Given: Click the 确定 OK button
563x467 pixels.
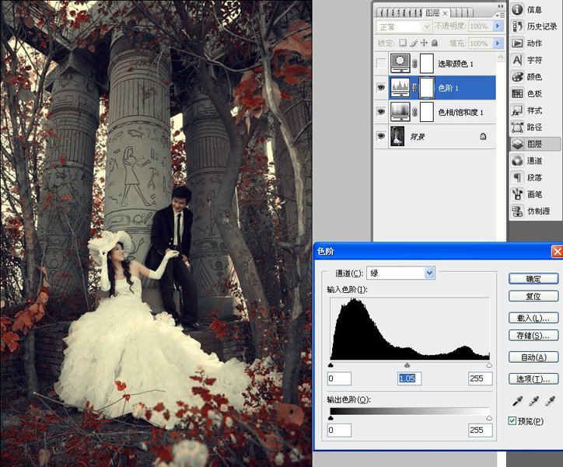Looking at the screenshot, I should 533,279.
